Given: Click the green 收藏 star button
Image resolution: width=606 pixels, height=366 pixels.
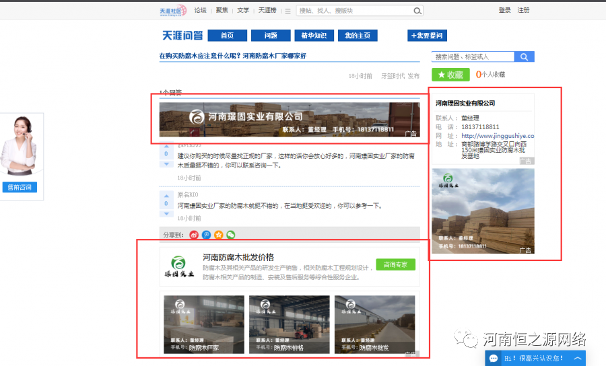Looking at the screenshot, I should 450,75.
